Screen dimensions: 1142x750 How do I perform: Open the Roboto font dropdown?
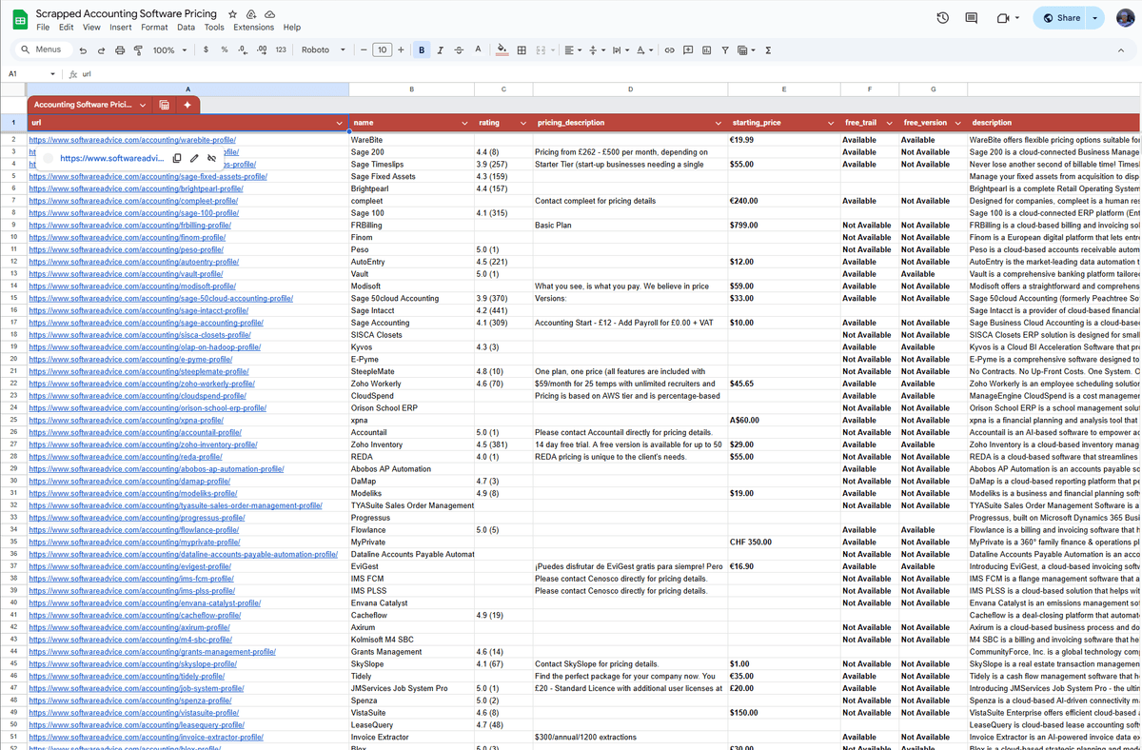click(x=324, y=49)
